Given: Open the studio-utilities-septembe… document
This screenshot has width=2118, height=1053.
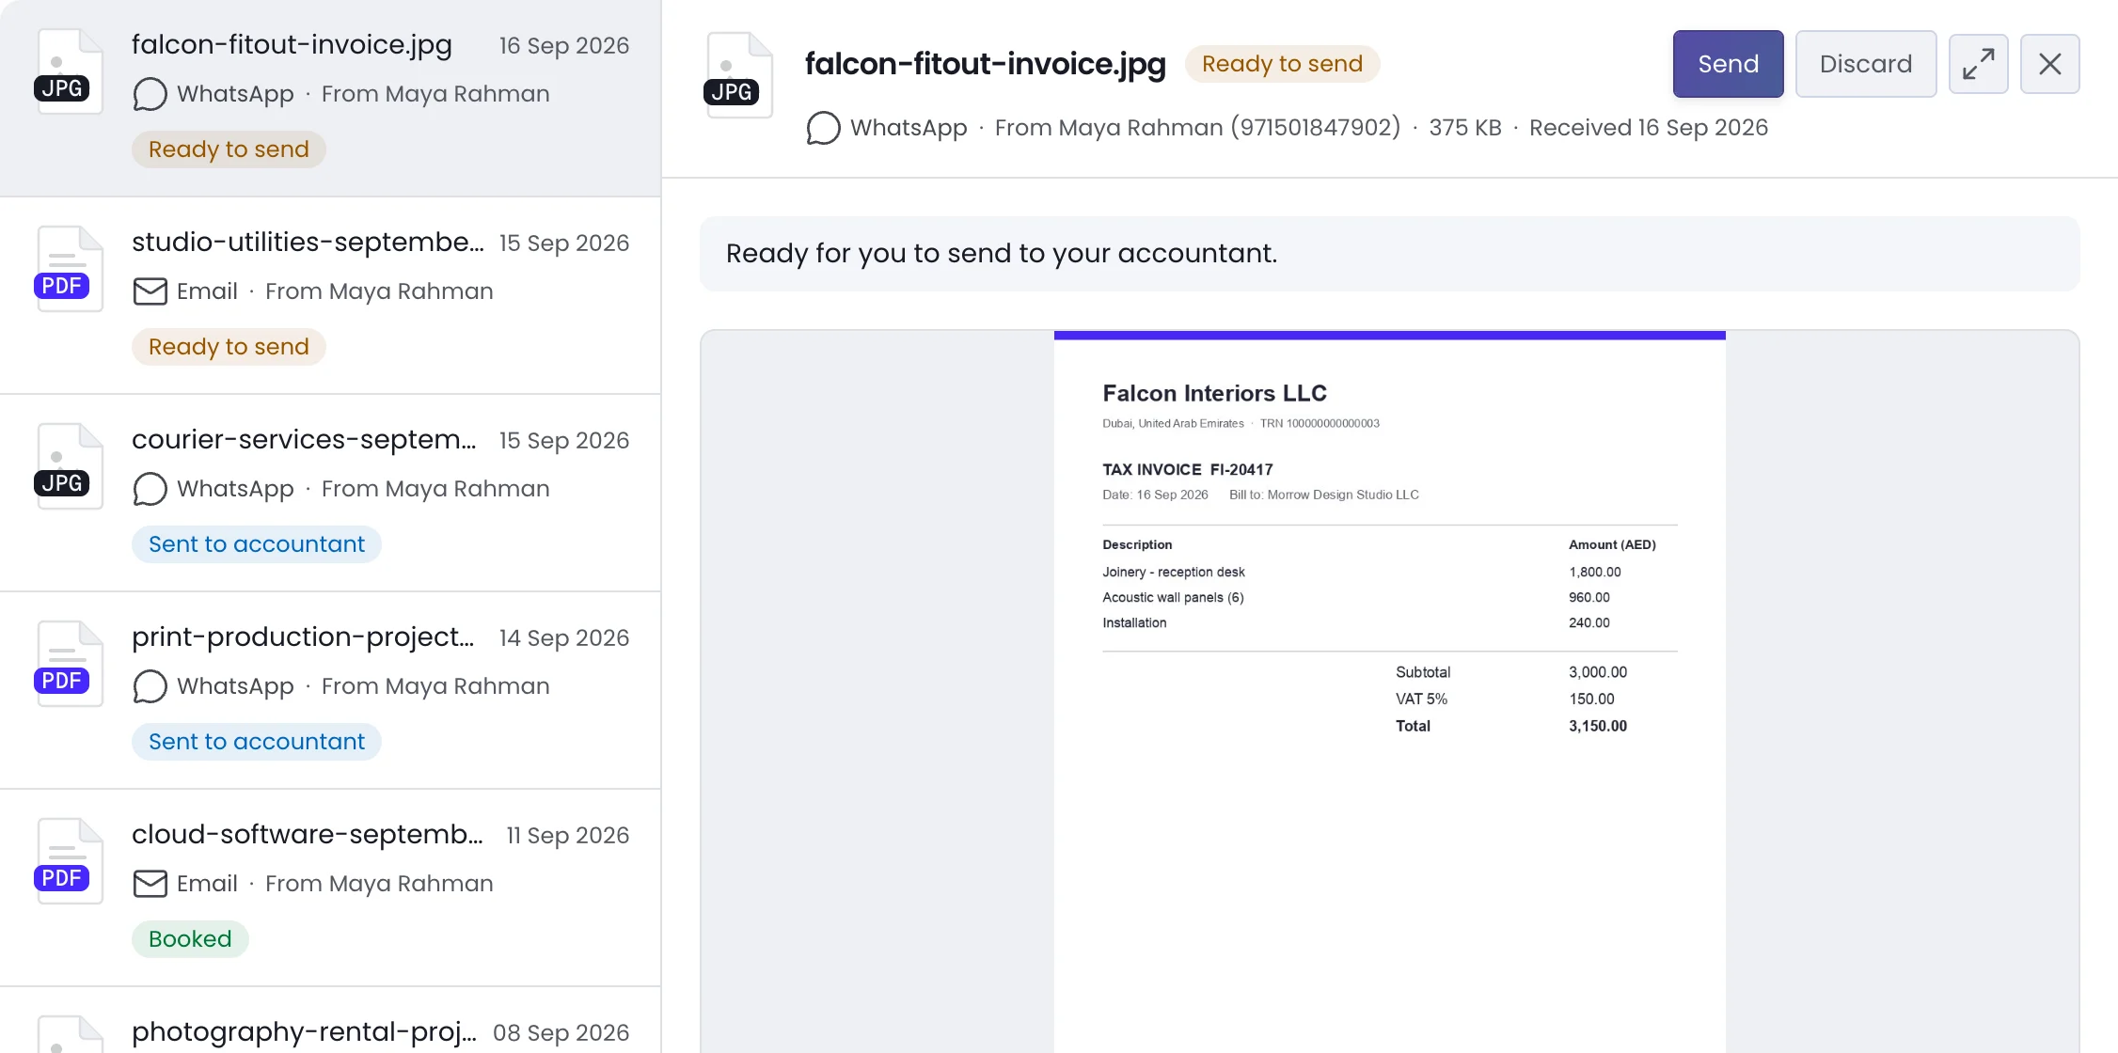Looking at the screenshot, I should (x=330, y=295).
